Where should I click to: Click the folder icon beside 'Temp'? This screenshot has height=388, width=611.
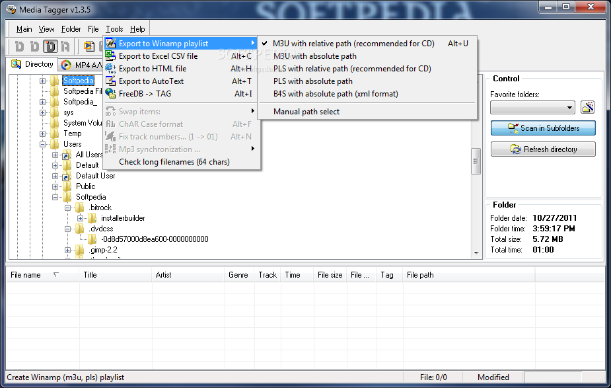(x=55, y=134)
